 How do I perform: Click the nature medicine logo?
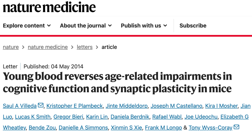(x=49, y=7)
